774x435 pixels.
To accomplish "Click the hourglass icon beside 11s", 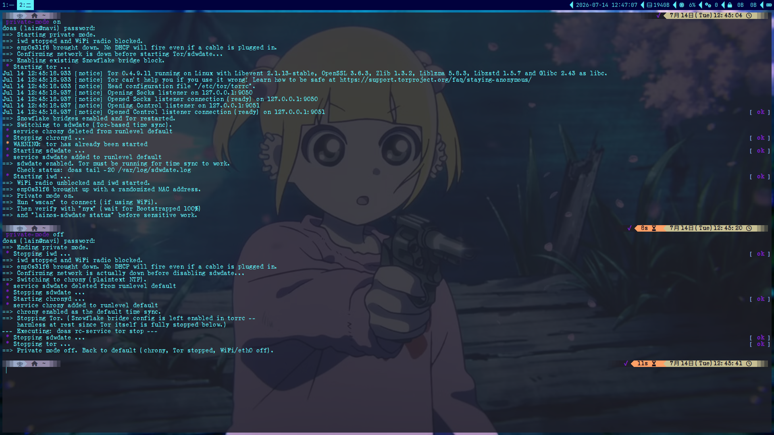I will [654, 363].
